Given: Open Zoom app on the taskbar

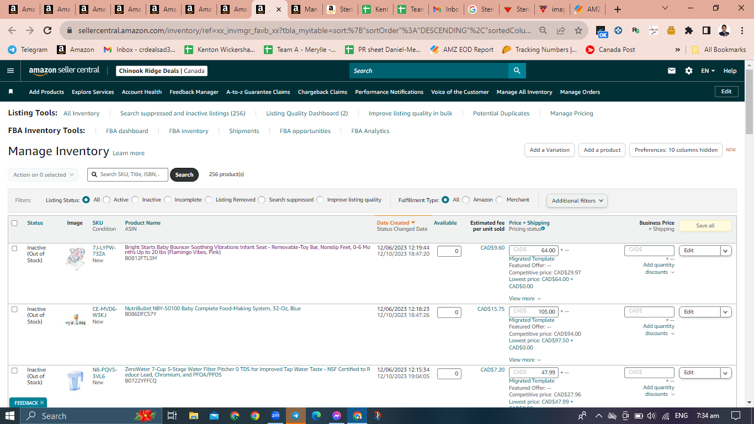Looking at the screenshot, I should click(x=275, y=416).
